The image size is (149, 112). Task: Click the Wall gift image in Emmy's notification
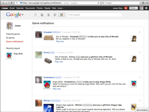(48, 60)
